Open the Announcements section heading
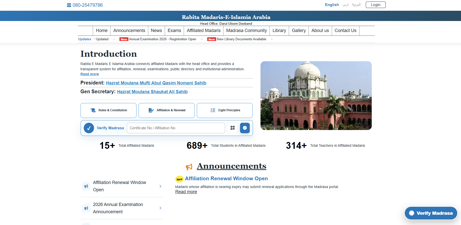This screenshot has height=225, width=461. [x=231, y=166]
